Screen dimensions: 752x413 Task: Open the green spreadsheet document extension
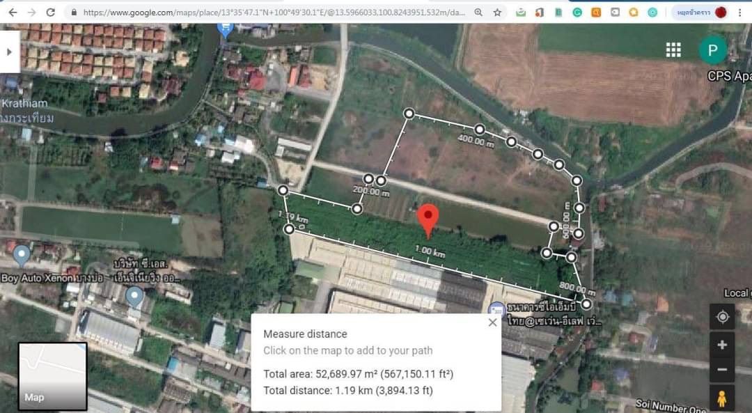[x=558, y=13]
